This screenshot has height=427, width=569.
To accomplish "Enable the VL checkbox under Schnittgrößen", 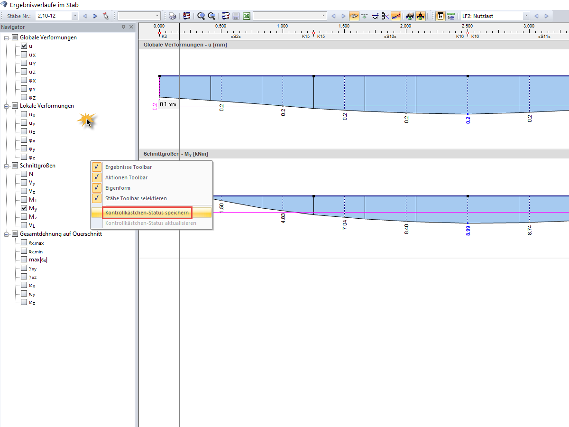I will (24, 225).
